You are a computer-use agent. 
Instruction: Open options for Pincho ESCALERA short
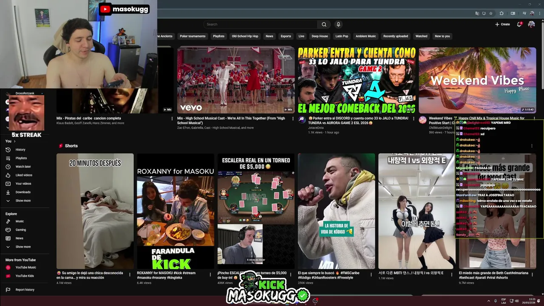click(x=290, y=275)
